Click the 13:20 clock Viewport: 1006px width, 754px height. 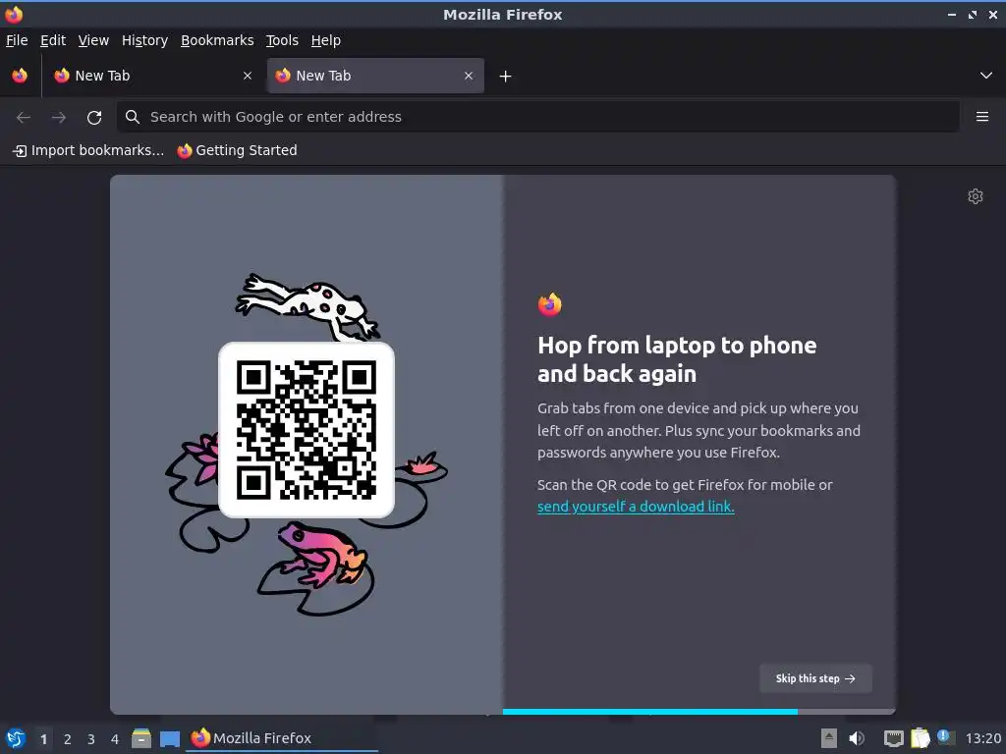[982, 738]
